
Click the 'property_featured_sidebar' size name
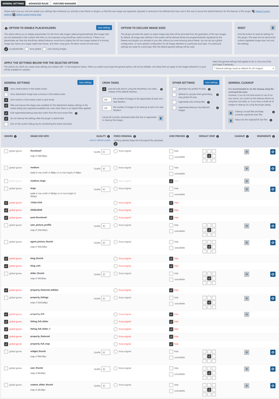44,290
